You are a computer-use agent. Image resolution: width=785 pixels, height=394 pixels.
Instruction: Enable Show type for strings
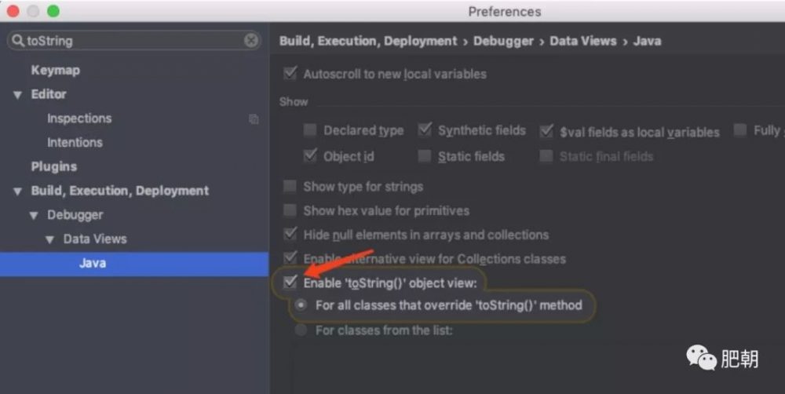(290, 186)
